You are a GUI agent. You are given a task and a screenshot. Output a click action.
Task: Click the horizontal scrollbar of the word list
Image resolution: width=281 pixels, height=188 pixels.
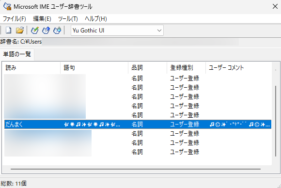tap(136, 169)
